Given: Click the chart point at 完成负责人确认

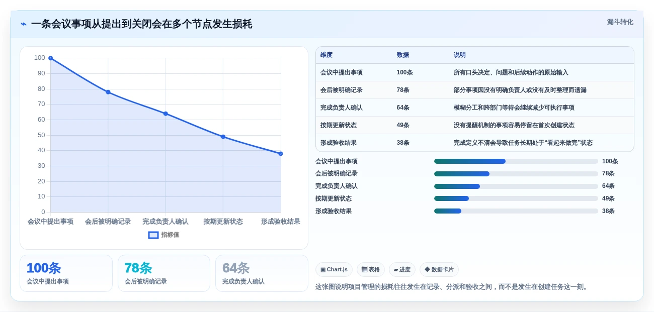Looking at the screenshot, I should point(166,114).
